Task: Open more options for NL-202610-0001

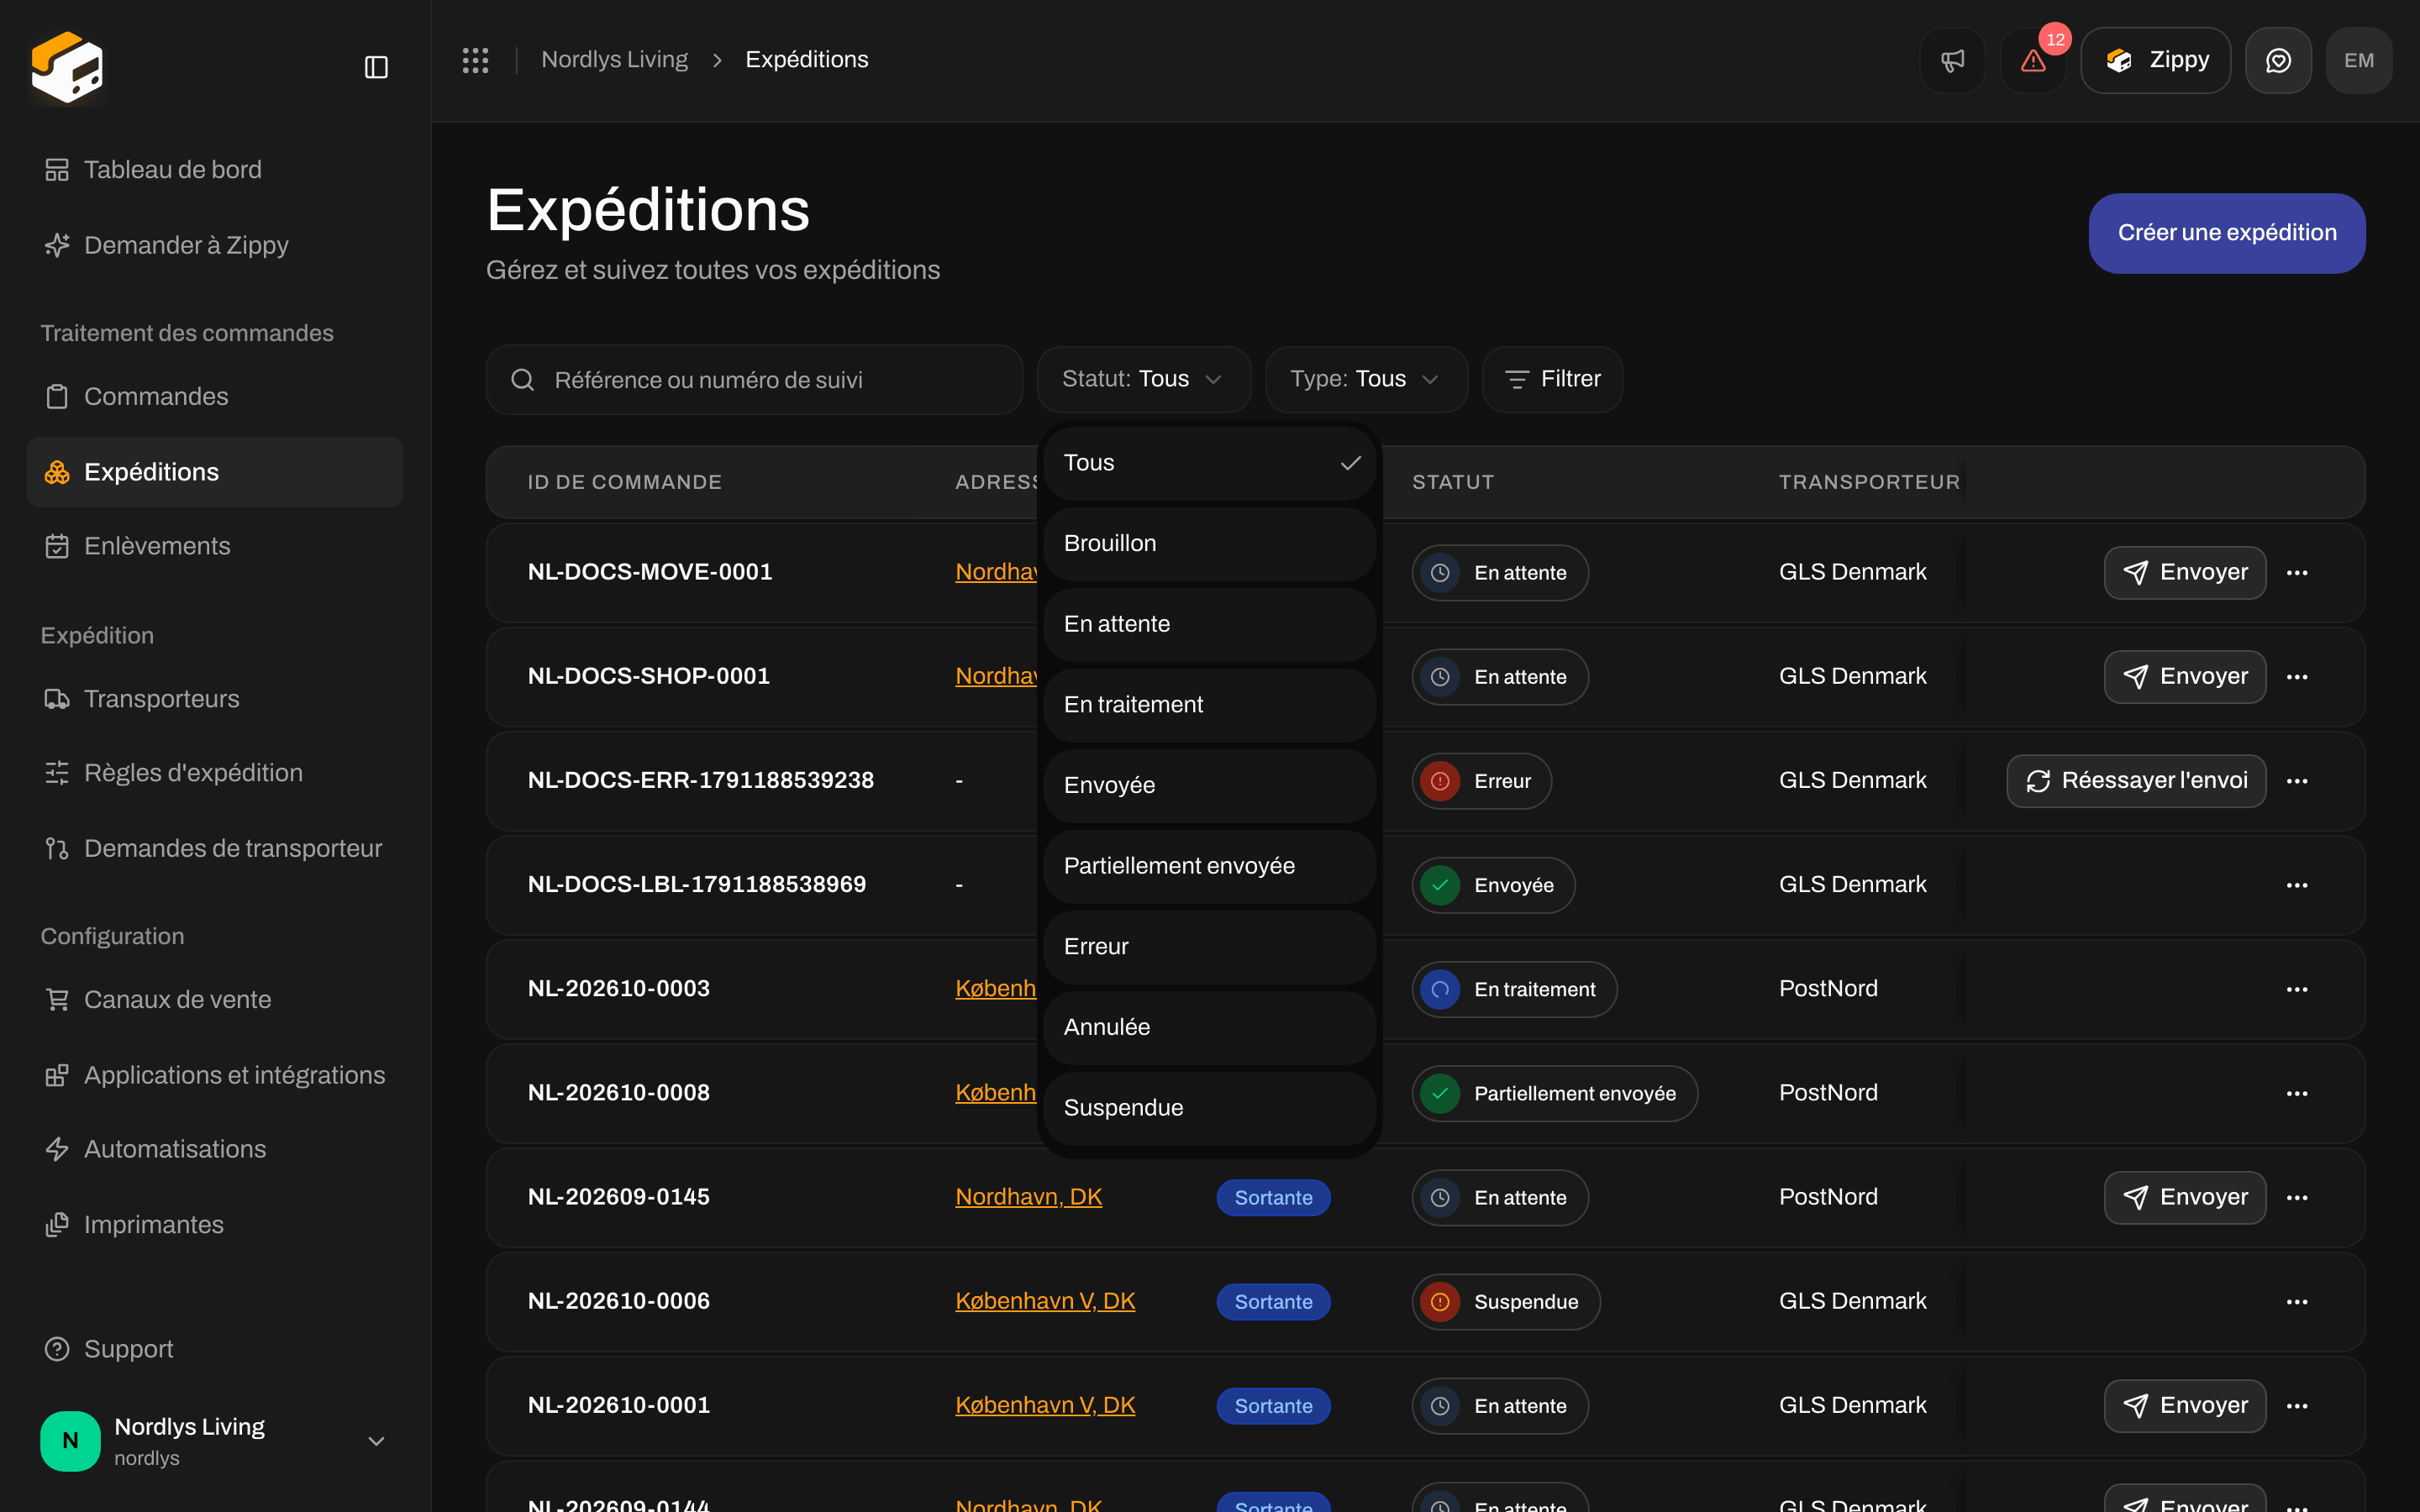Action: (x=2297, y=1405)
